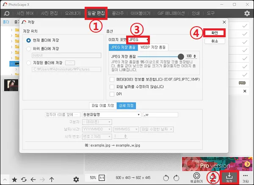Viewport: 254px width, 185px height.
Task: Open the 원본파일명 dropdown
Action: click(112, 115)
